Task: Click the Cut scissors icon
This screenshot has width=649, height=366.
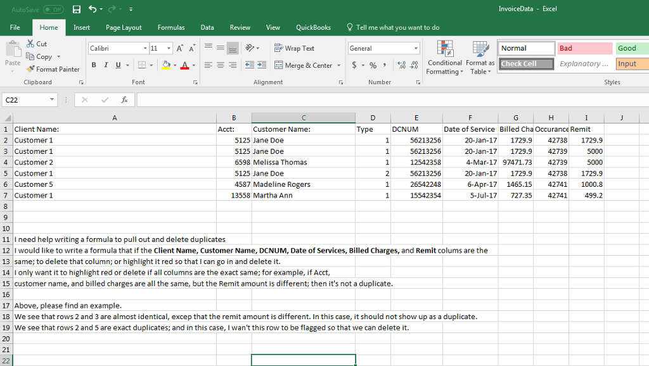Action: click(30, 43)
